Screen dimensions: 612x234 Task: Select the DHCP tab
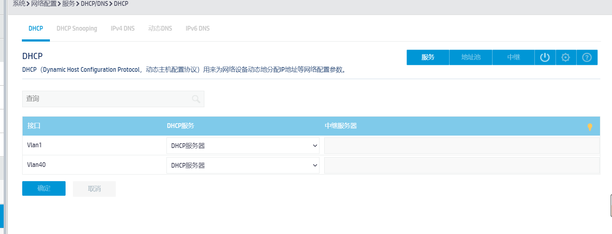pyautogui.click(x=36, y=28)
